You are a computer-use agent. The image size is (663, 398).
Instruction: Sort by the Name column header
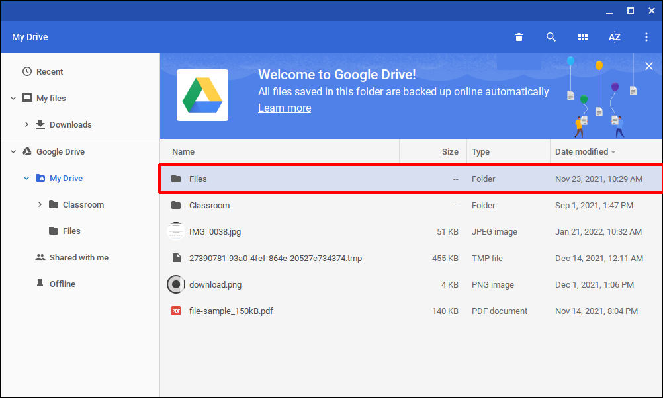[x=183, y=151]
